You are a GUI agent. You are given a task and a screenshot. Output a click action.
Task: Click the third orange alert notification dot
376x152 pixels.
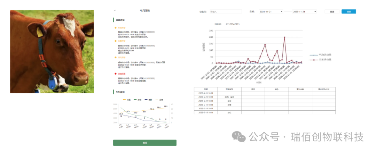116,57
